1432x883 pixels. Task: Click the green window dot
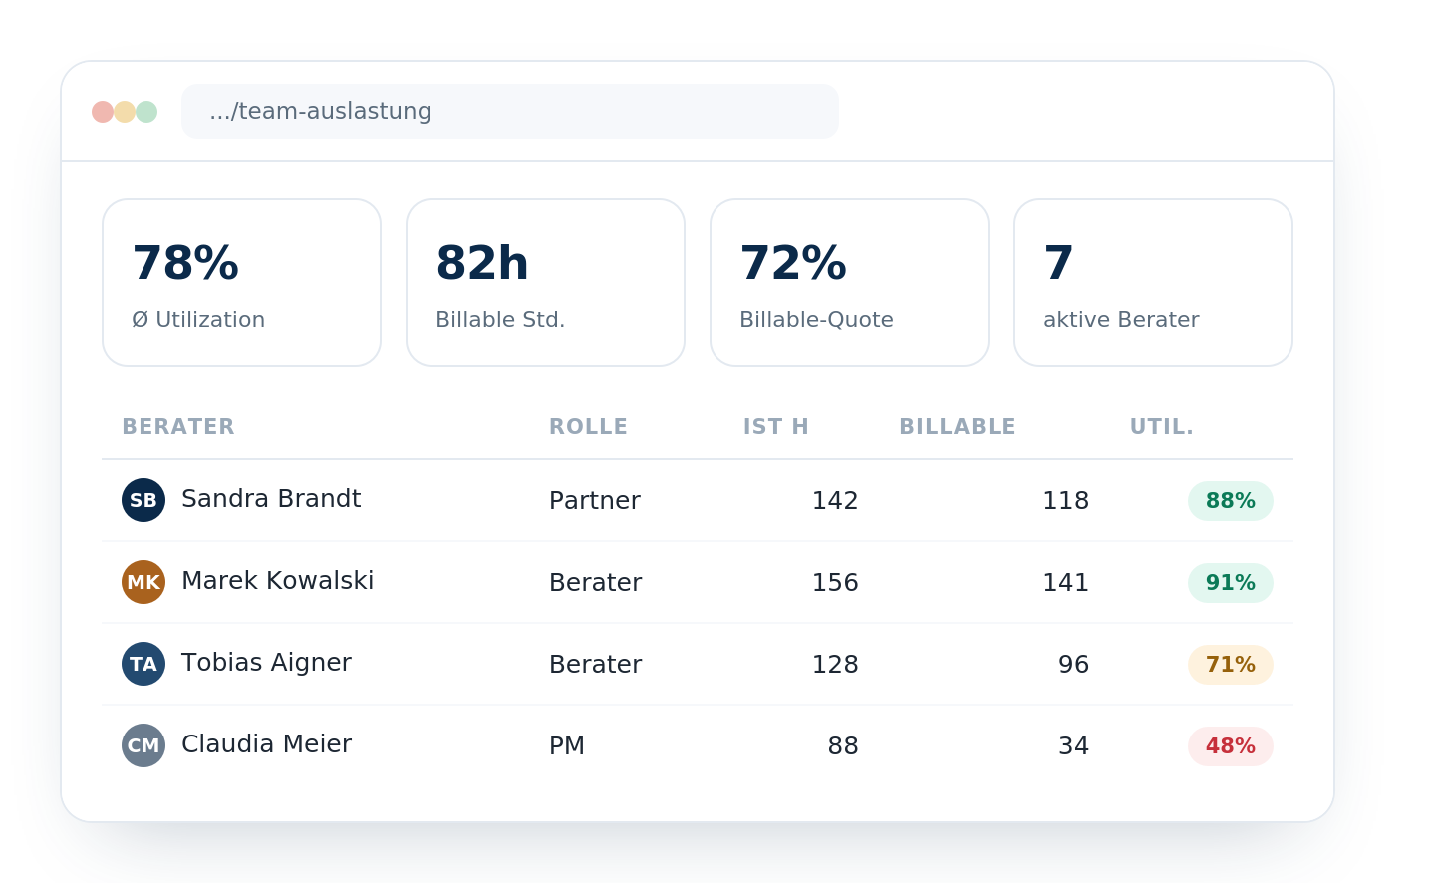click(x=146, y=112)
